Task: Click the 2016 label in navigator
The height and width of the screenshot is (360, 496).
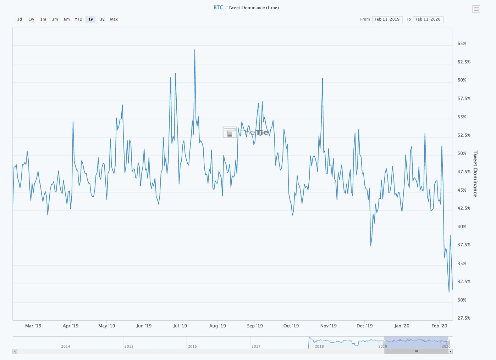Action: click(x=192, y=347)
